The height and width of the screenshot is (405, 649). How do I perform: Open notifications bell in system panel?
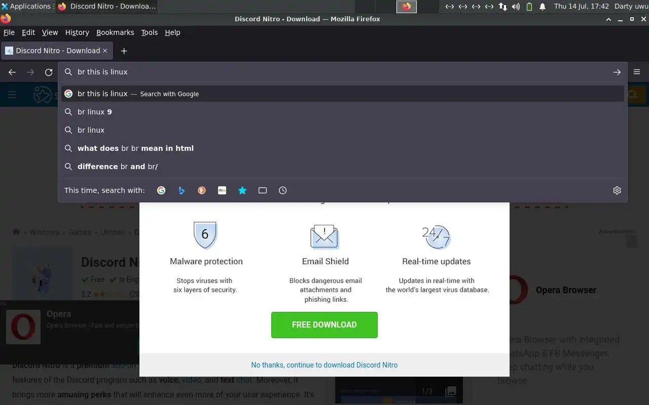(x=543, y=7)
